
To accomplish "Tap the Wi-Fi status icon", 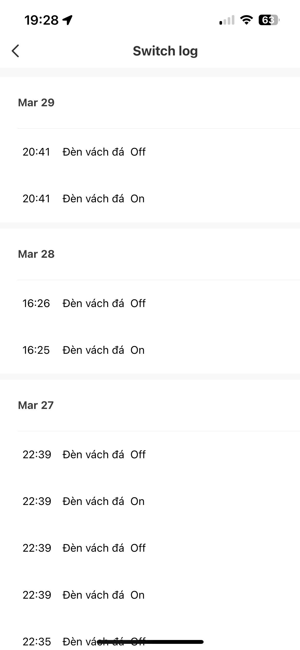I will click(x=246, y=20).
